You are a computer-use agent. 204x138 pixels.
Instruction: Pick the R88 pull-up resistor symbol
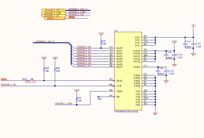[x=44, y=70]
